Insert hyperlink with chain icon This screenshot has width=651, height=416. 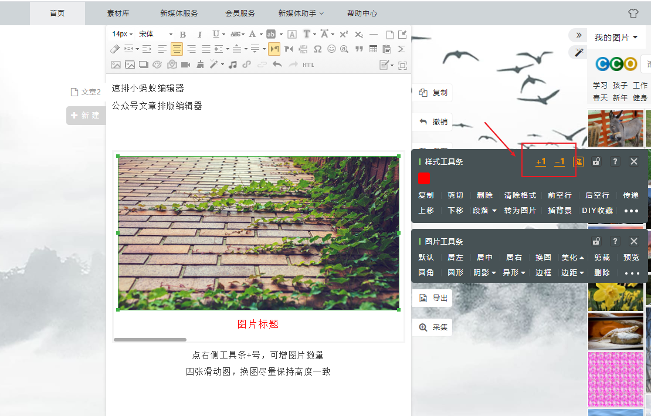(x=246, y=65)
